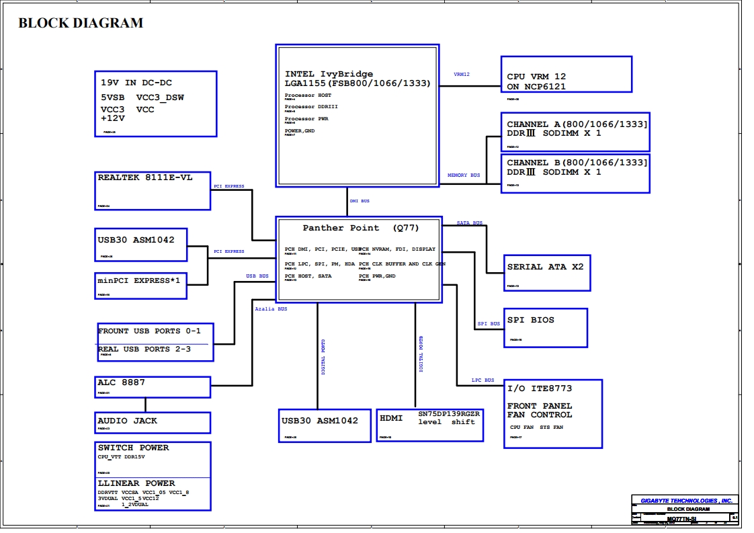
Task: Select the 'level shift' text
Action: (x=446, y=422)
